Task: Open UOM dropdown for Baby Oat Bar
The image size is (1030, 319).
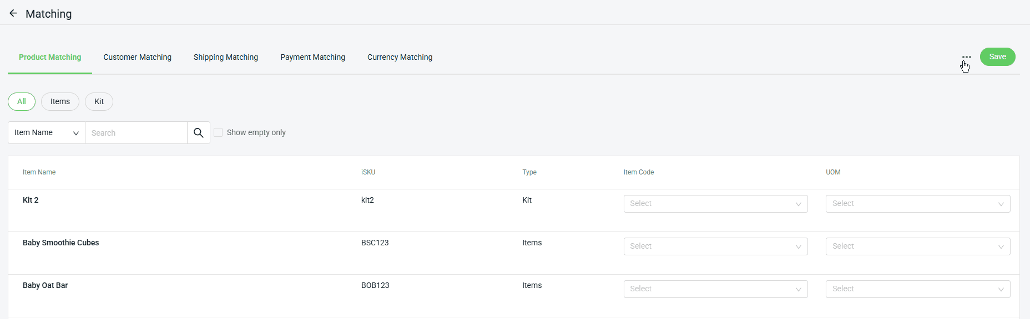Action: coord(917,289)
